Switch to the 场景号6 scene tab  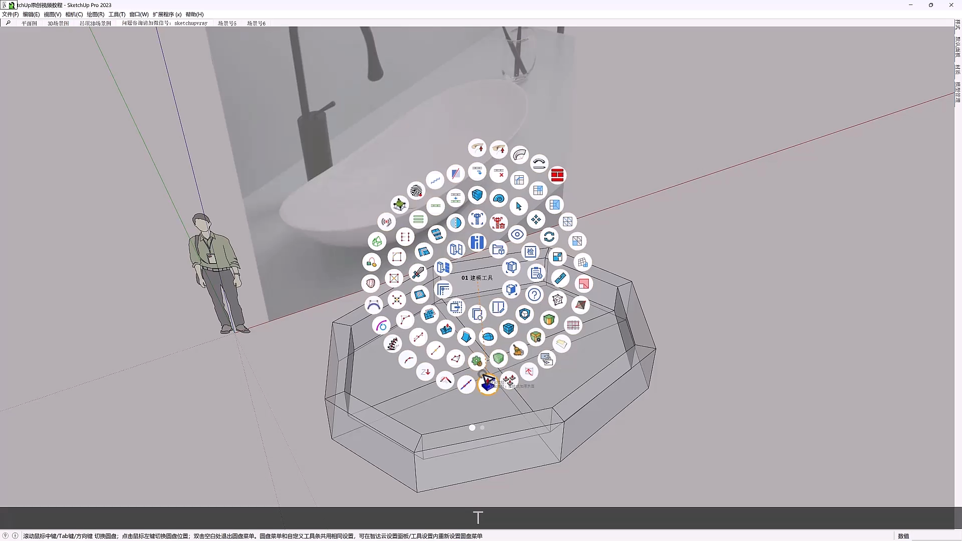(x=256, y=24)
